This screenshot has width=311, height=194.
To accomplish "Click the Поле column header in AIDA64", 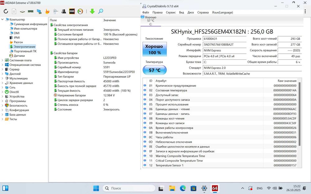I will 53,20.
